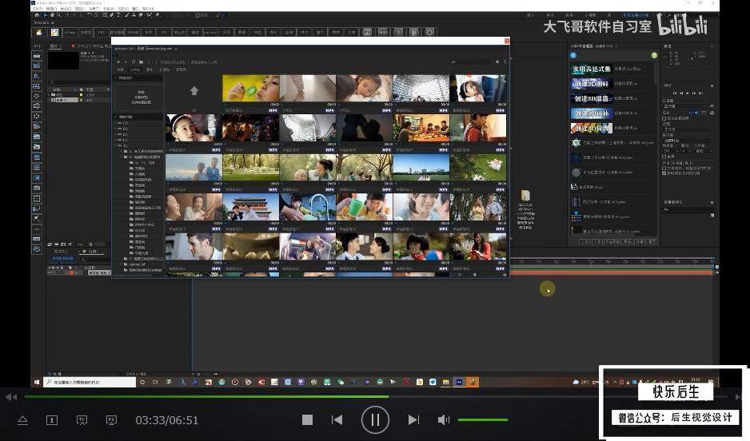Image resolution: width=750 pixels, height=441 pixels.
Task: Click the Windows taskbar search box
Action: (90, 382)
